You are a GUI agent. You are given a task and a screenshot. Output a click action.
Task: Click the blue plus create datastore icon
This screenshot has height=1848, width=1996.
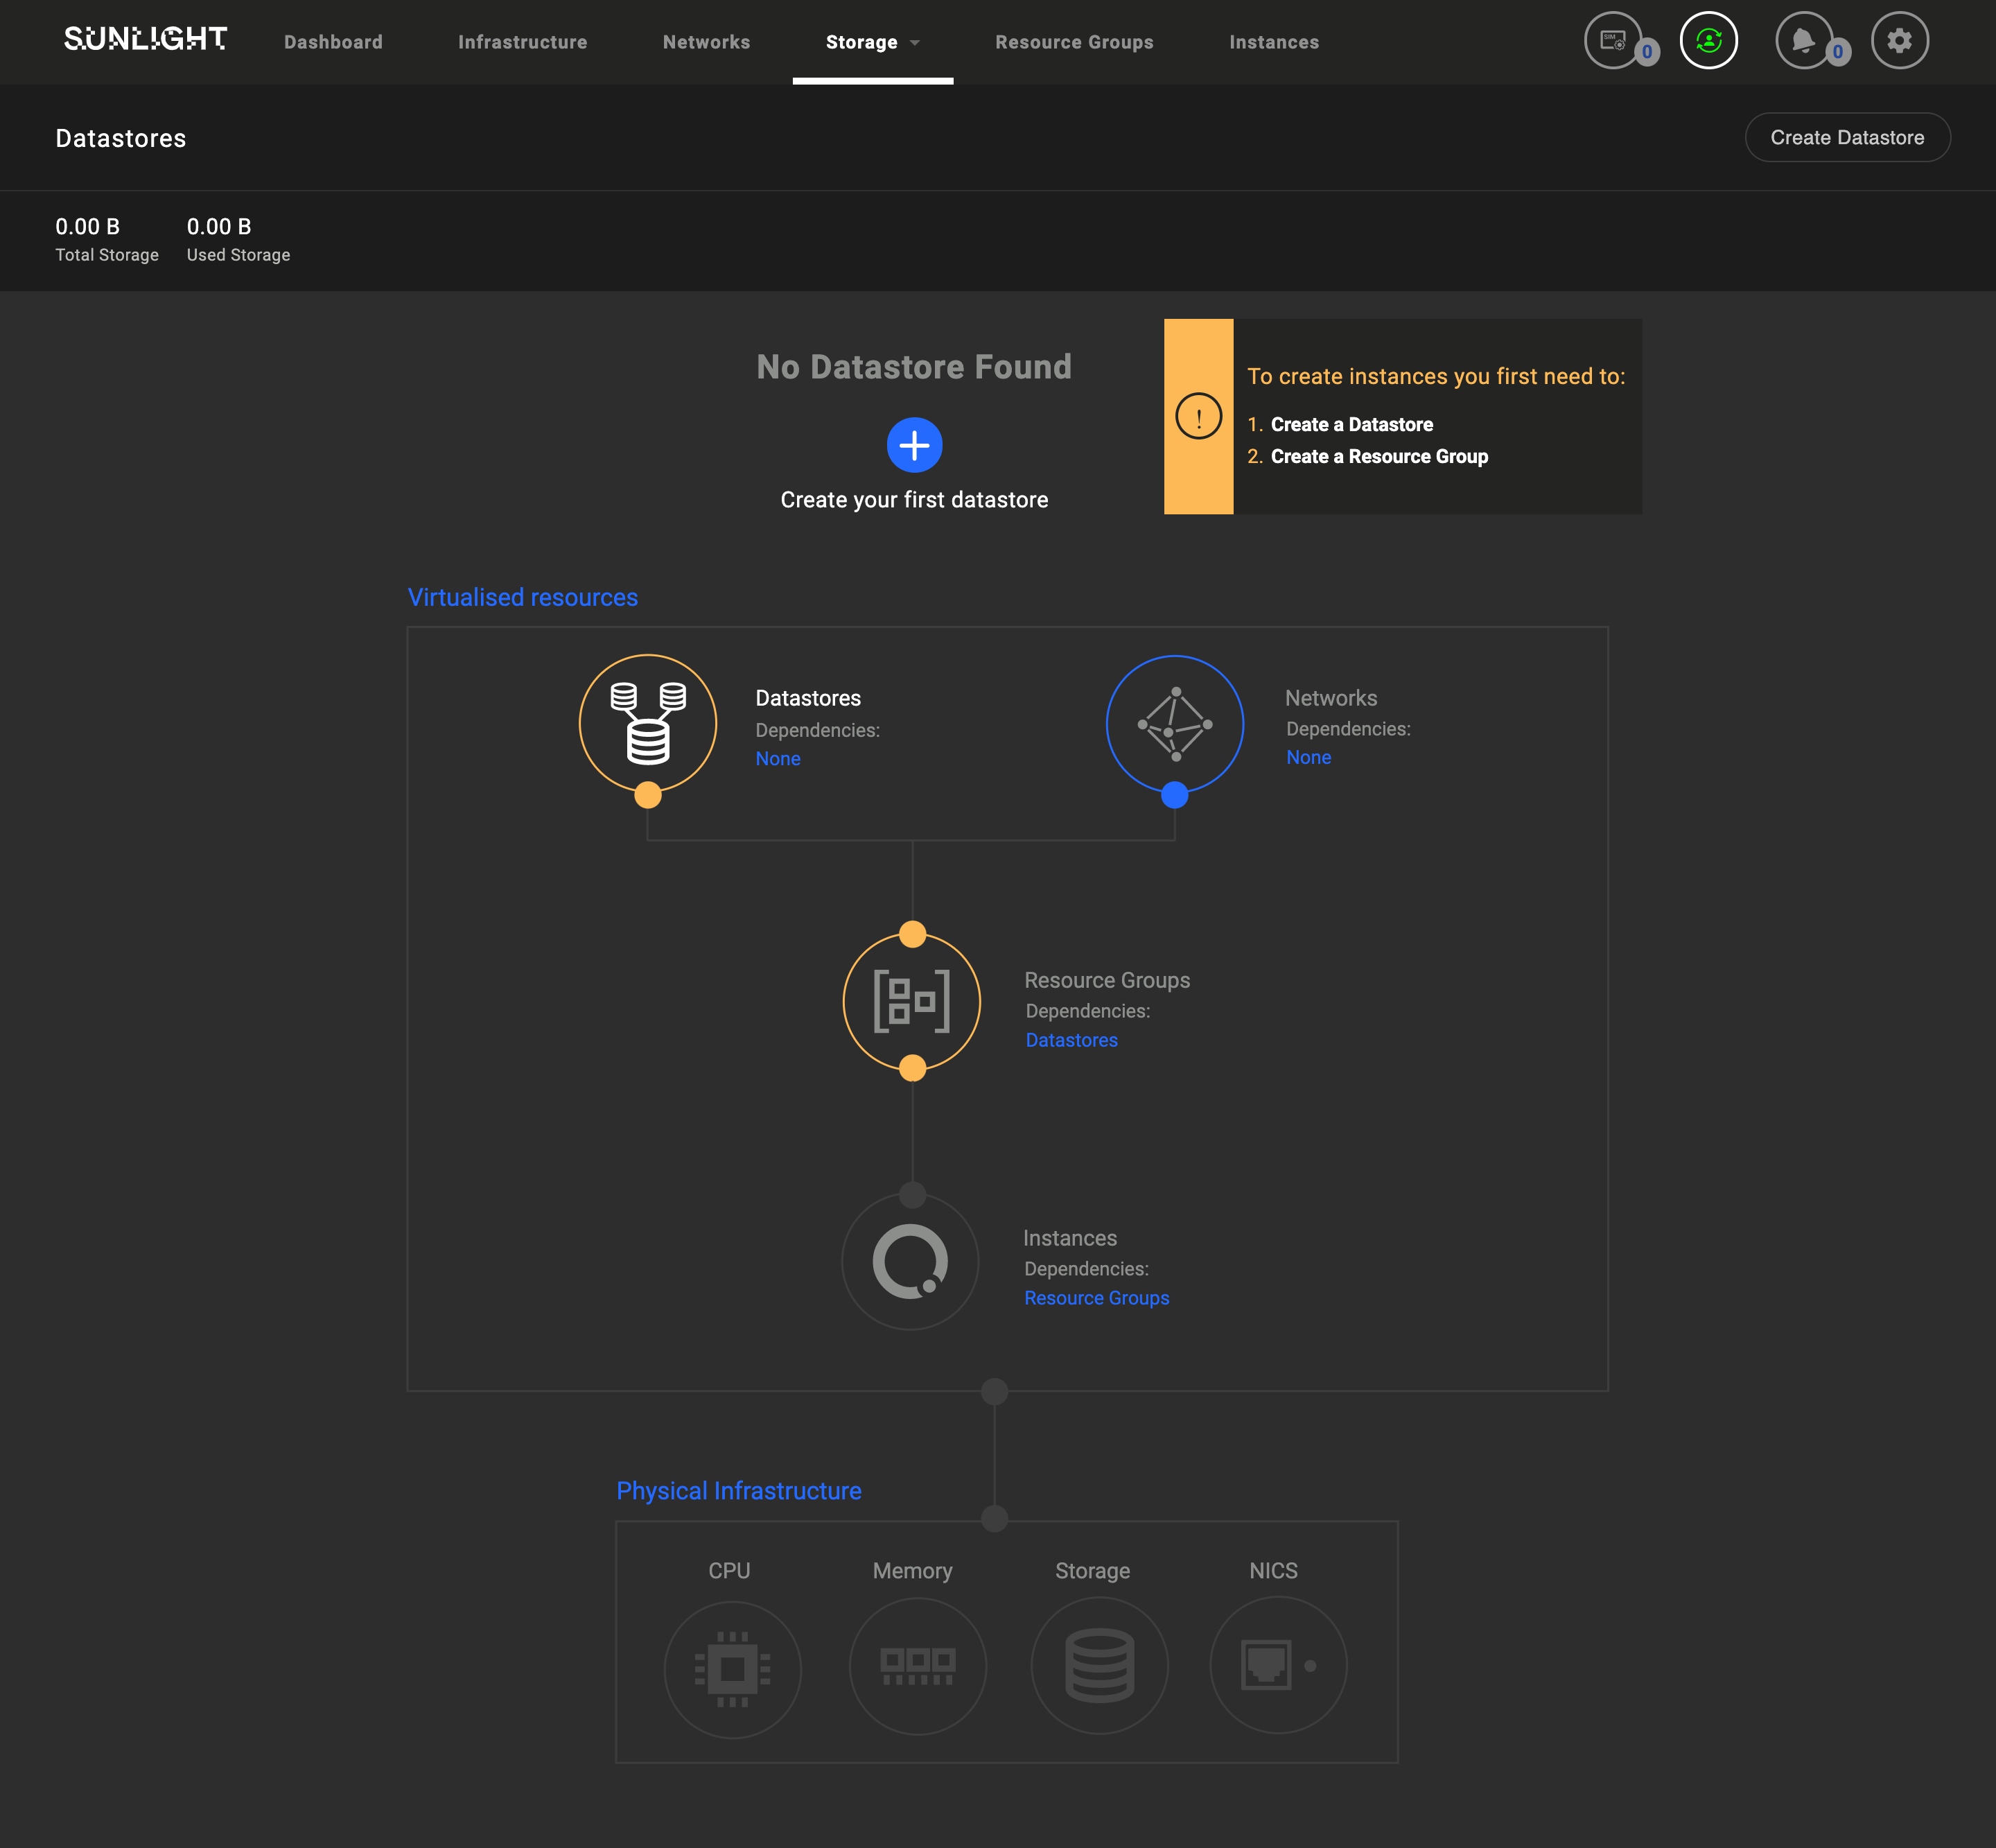[x=914, y=445]
